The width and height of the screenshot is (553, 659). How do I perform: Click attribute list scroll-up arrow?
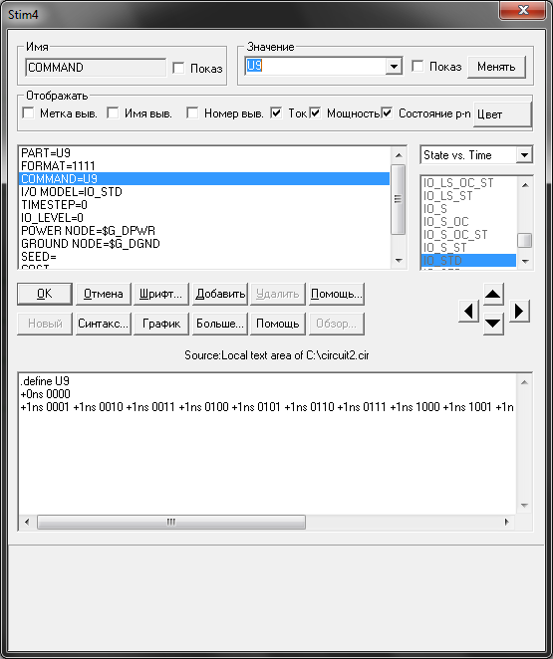(x=399, y=155)
